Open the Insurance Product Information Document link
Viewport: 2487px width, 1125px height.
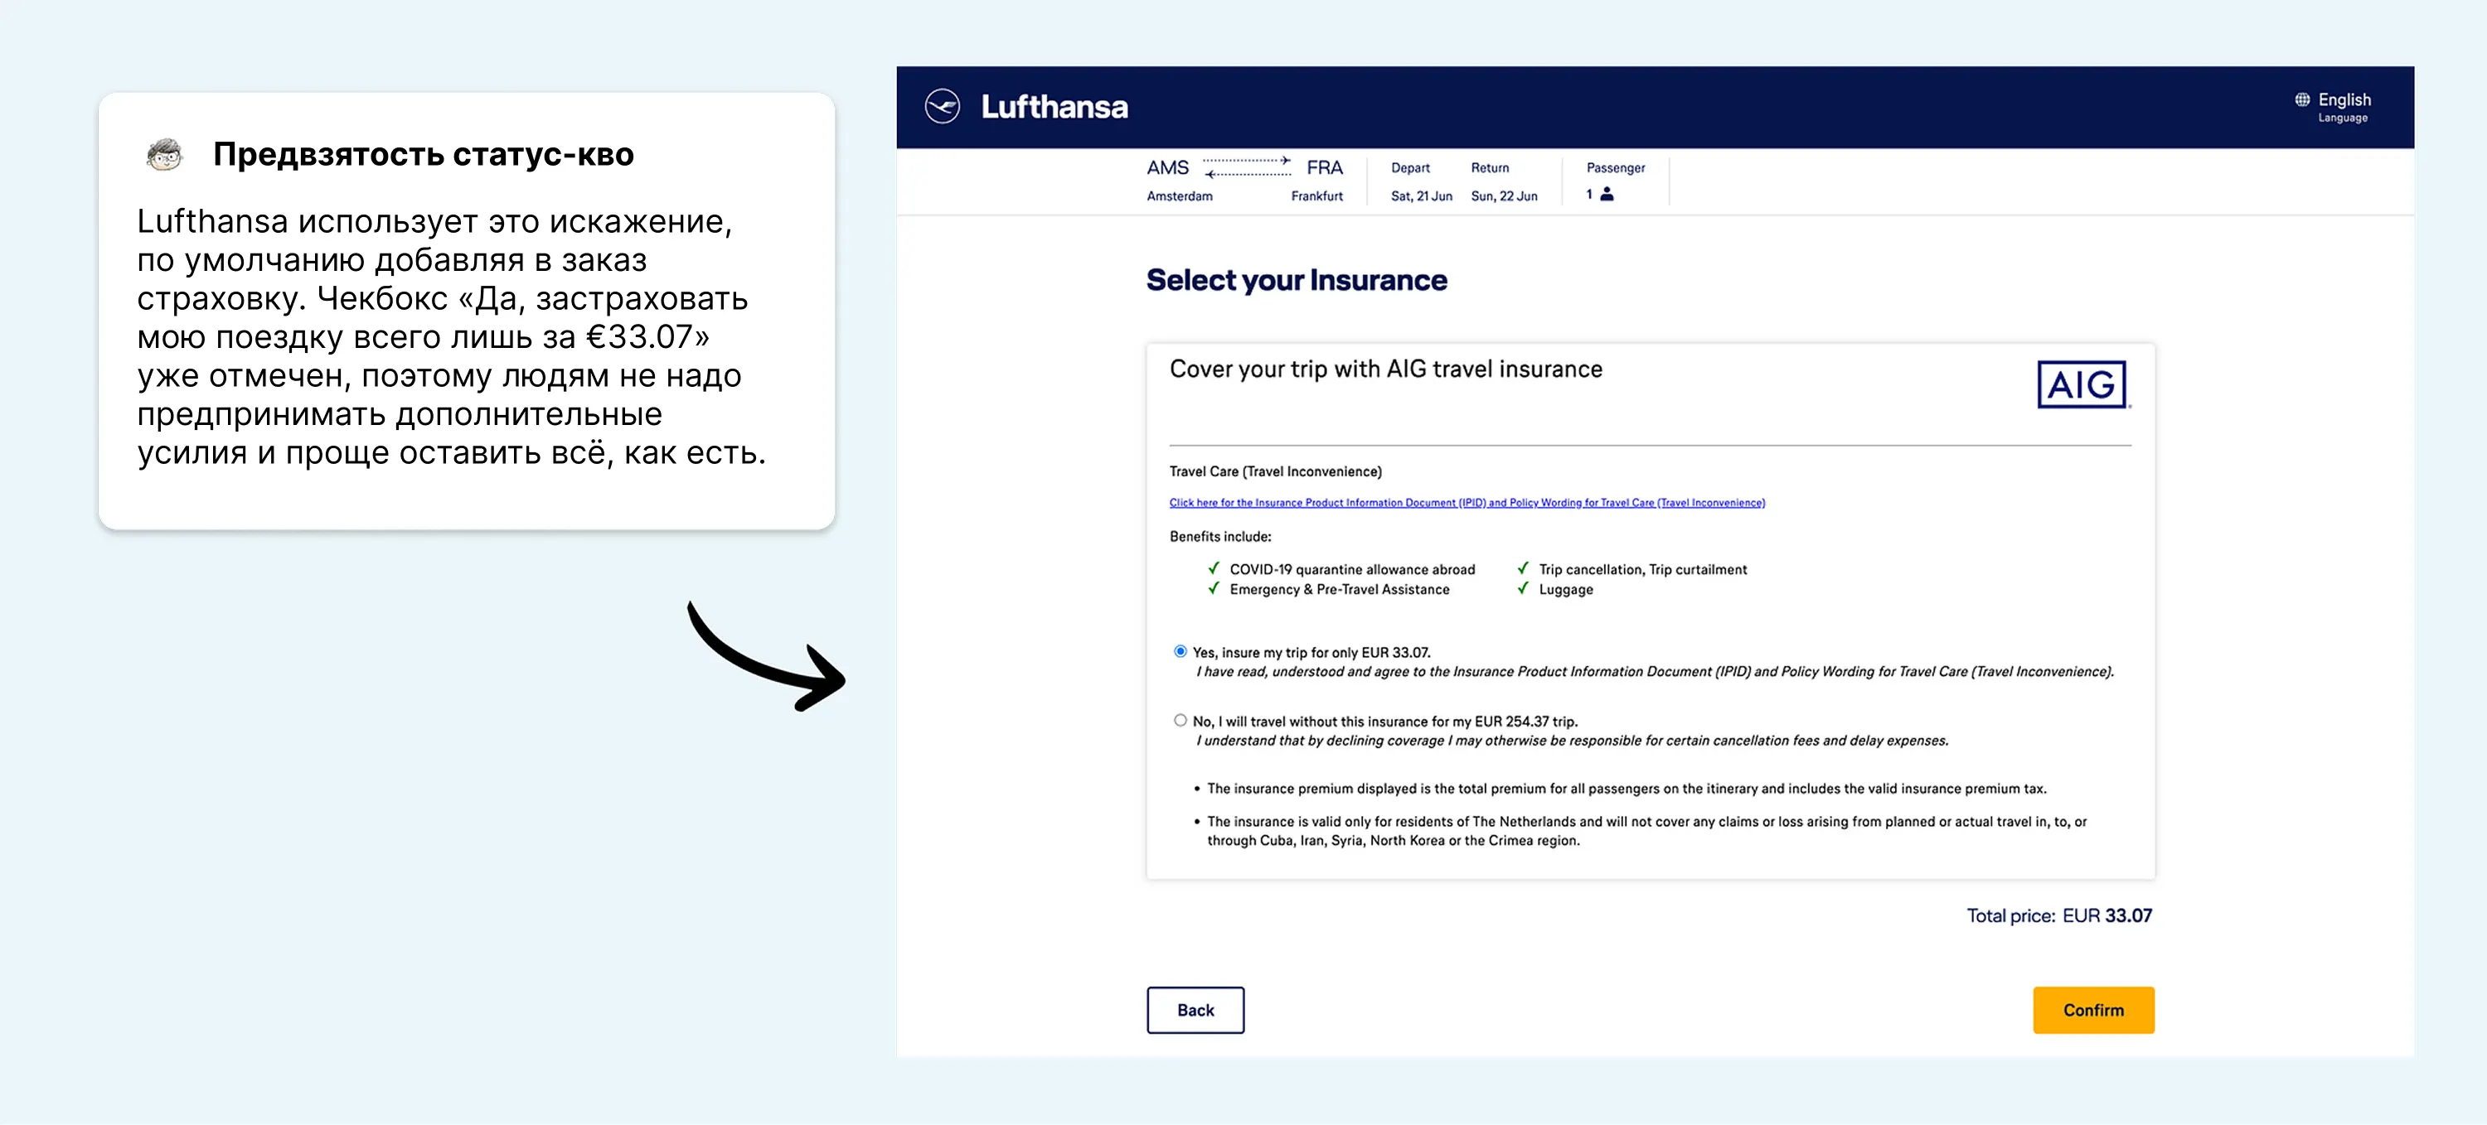1466,503
